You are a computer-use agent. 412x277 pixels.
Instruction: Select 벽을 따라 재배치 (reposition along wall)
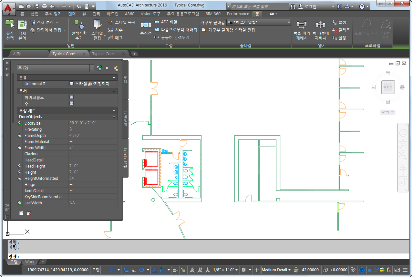tap(302, 25)
